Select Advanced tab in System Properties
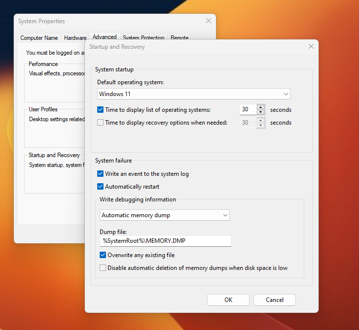Image resolution: width=359 pixels, height=330 pixels. pyautogui.click(x=105, y=36)
